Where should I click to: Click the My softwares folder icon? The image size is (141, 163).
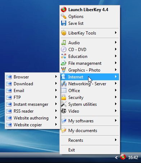[64, 121]
